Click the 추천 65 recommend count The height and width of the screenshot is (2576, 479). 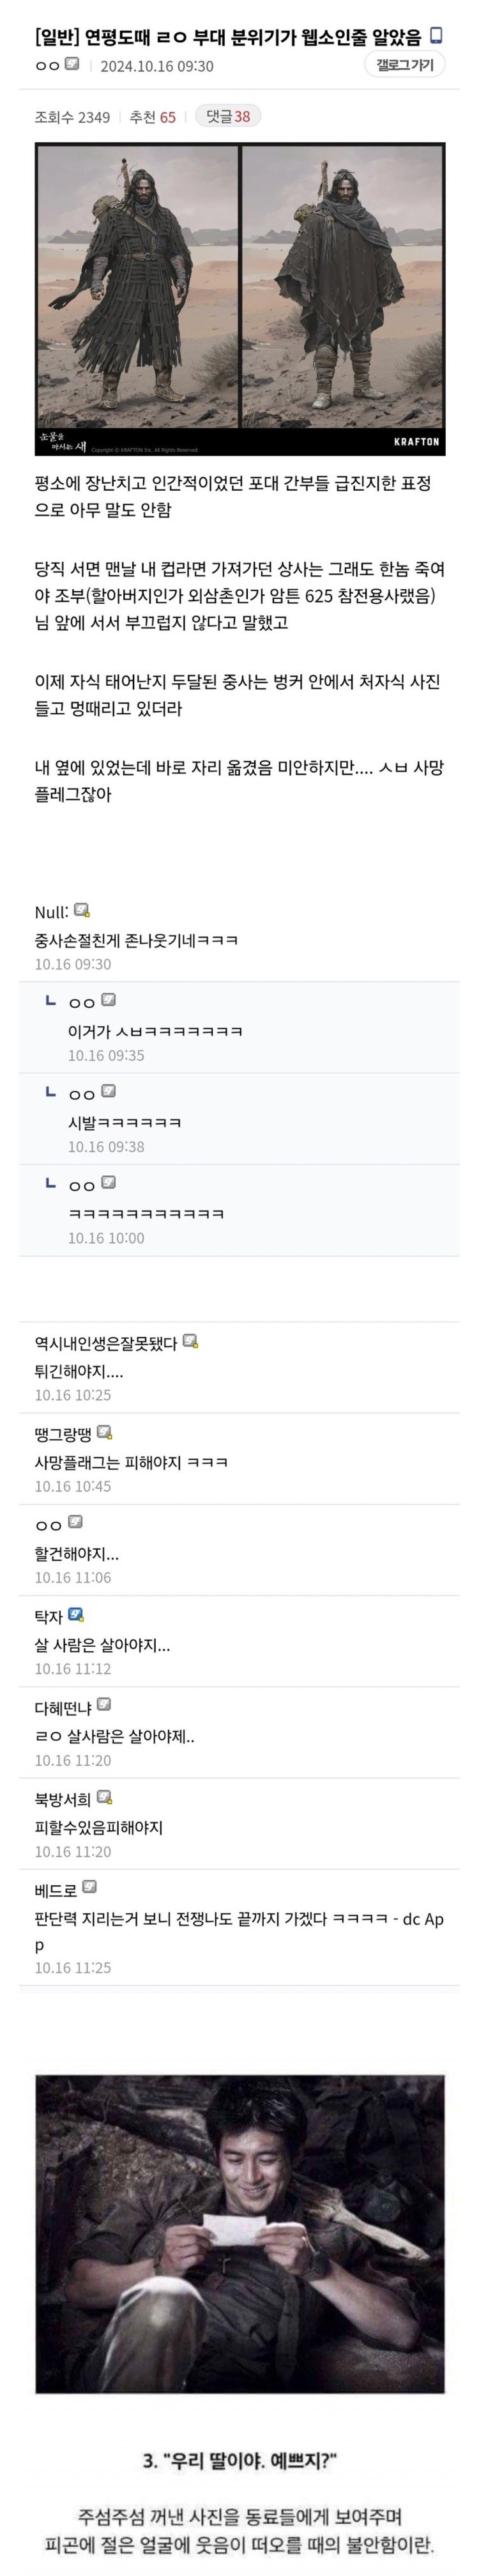(152, 117)
